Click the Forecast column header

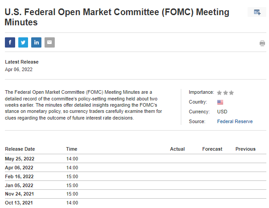tap(212, 149)
